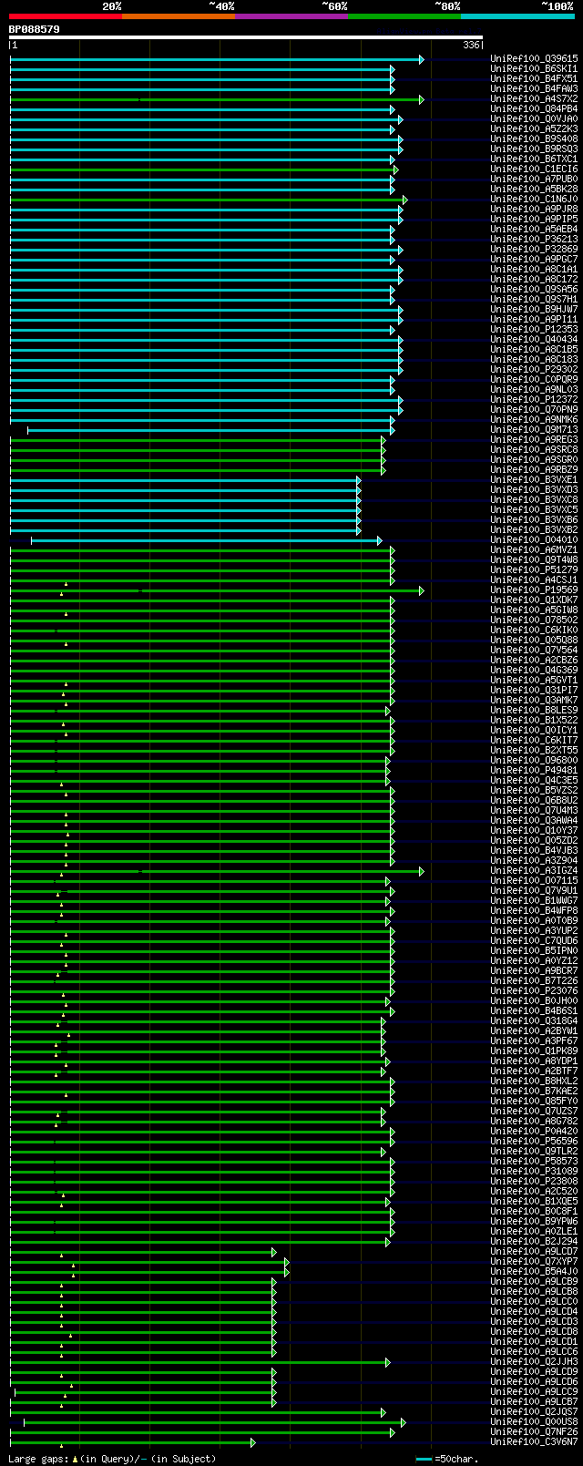
Task: Select the UniRef100_C1N6J0 label
Action: (534, 199)
